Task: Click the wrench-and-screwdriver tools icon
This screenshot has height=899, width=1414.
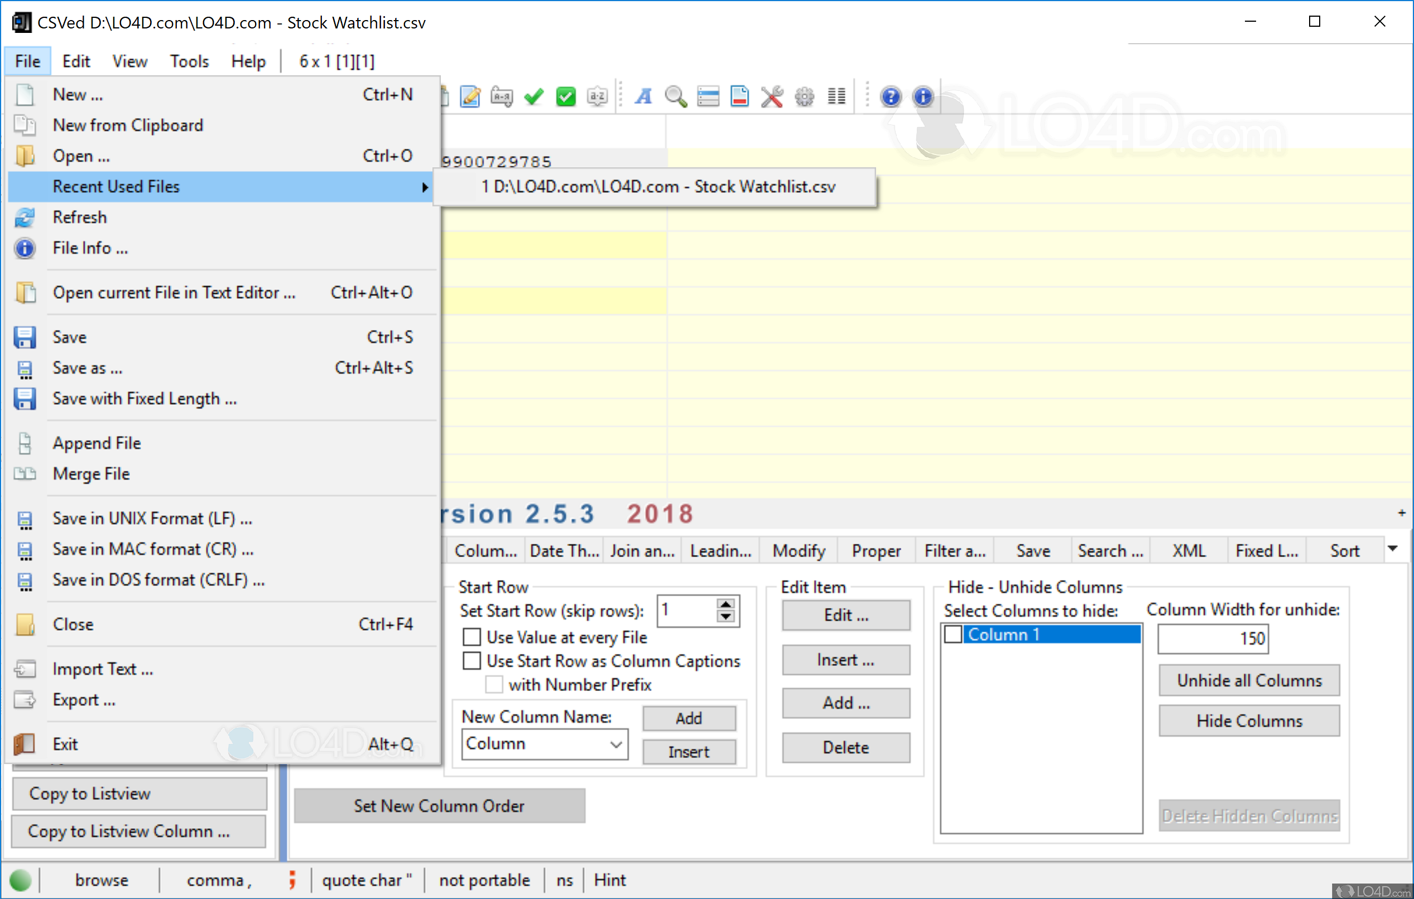Action: [x=772, y=97]
